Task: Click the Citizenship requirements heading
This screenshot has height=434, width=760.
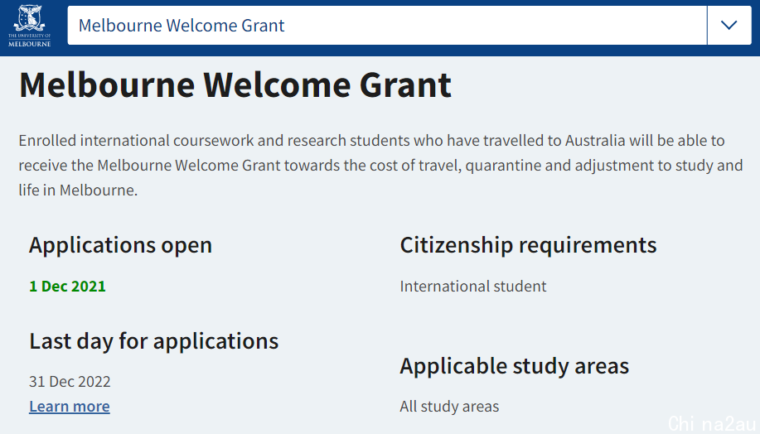Action: (x=528, y=245)
